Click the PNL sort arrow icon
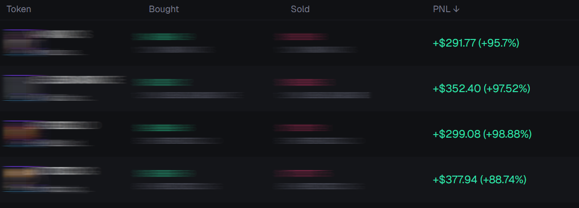 click(x=457, y=9)
